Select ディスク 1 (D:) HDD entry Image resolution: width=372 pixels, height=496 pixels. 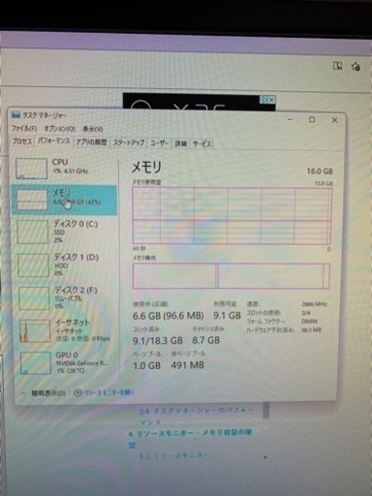coord(64,264)
